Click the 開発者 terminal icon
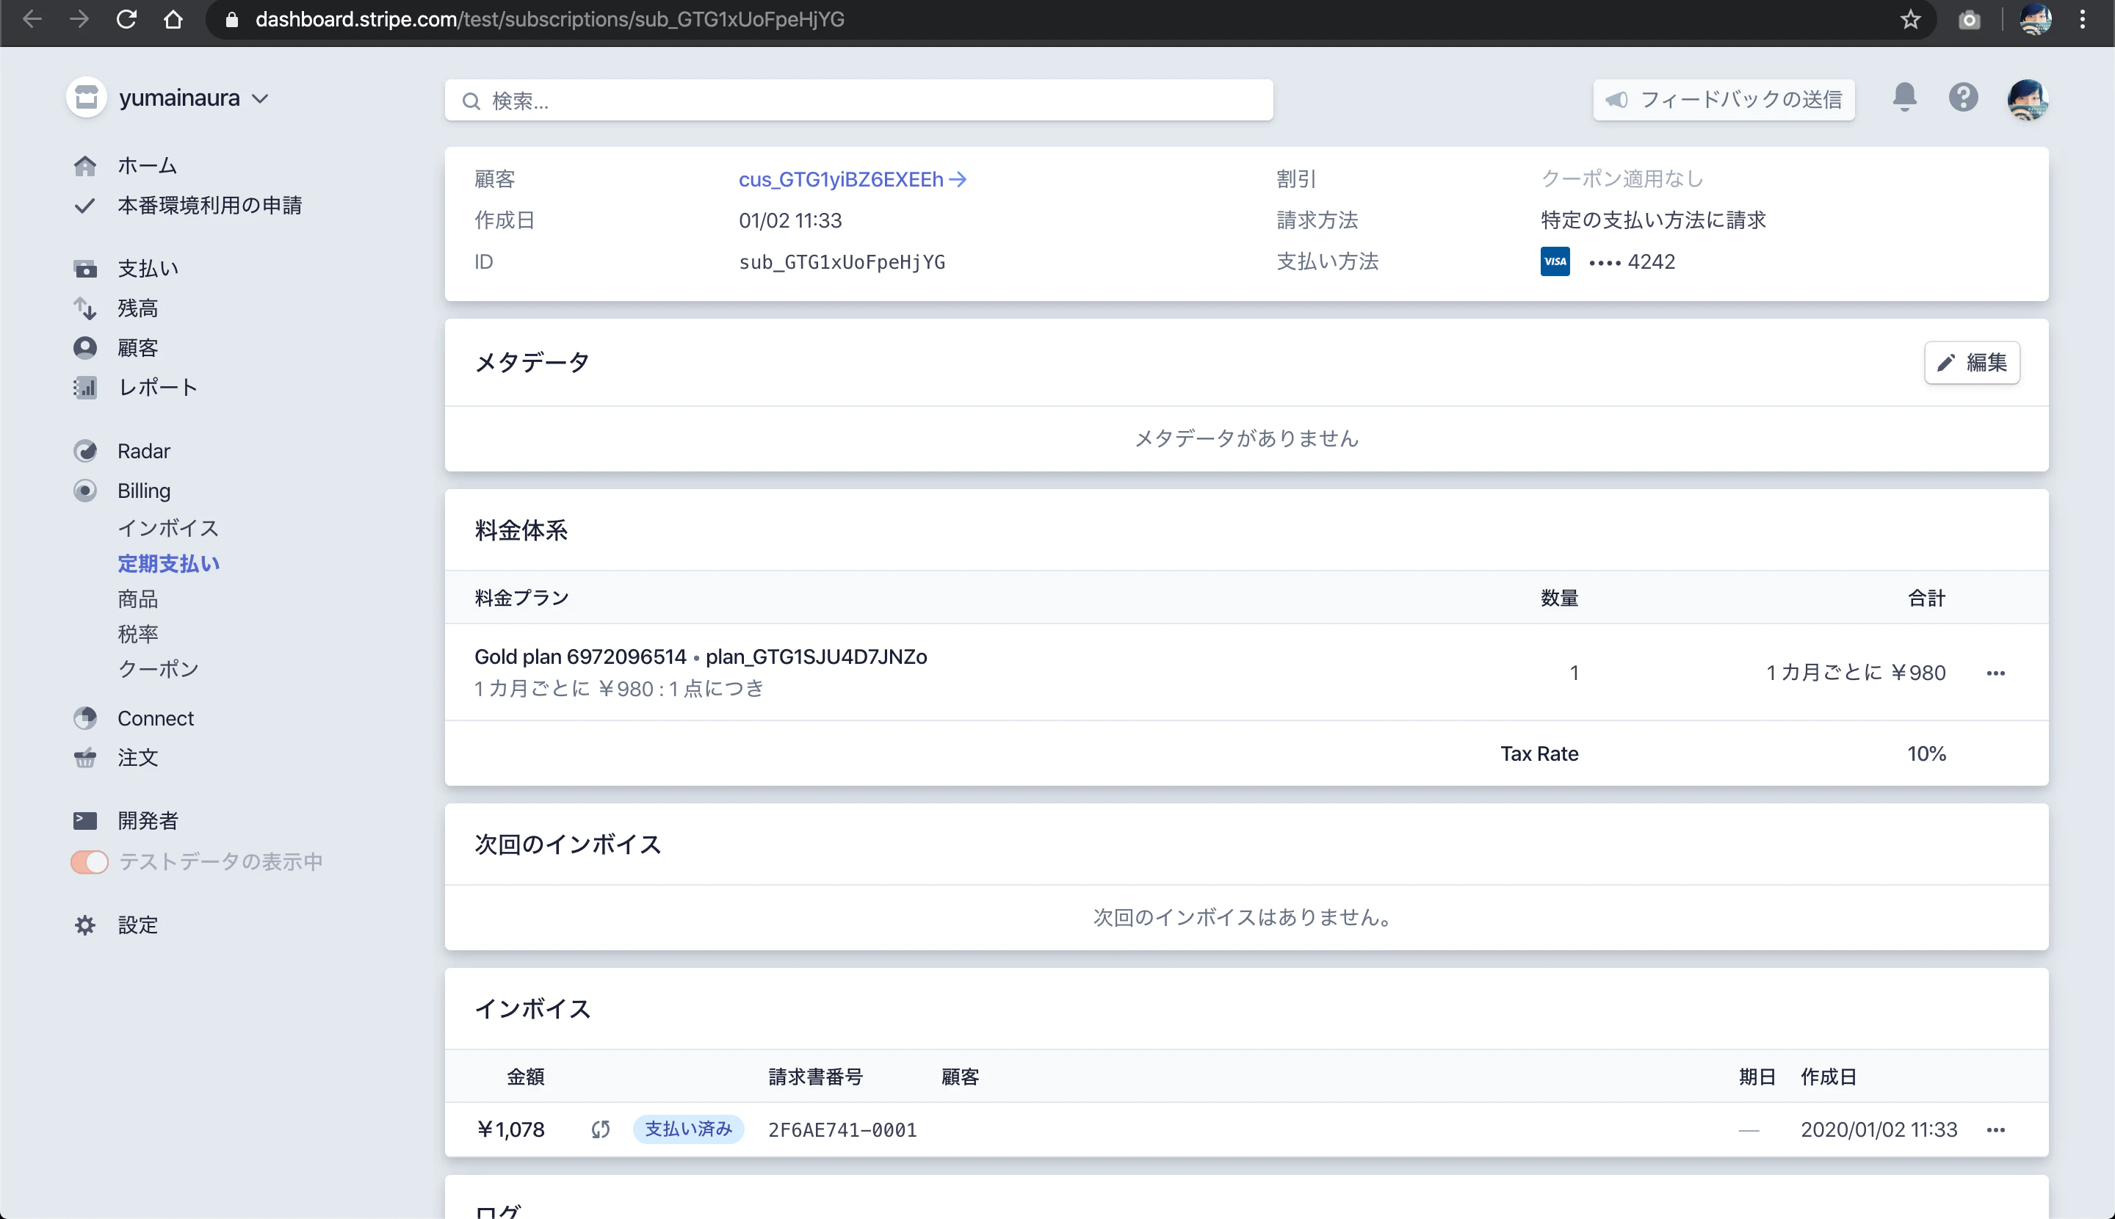 84,820
